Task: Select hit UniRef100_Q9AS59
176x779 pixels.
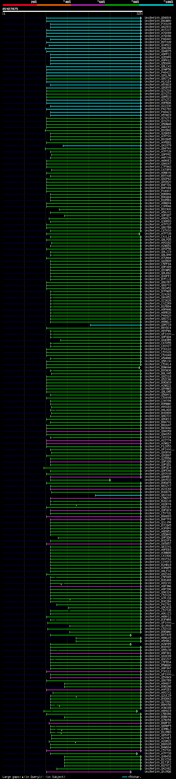Action: 158,431
